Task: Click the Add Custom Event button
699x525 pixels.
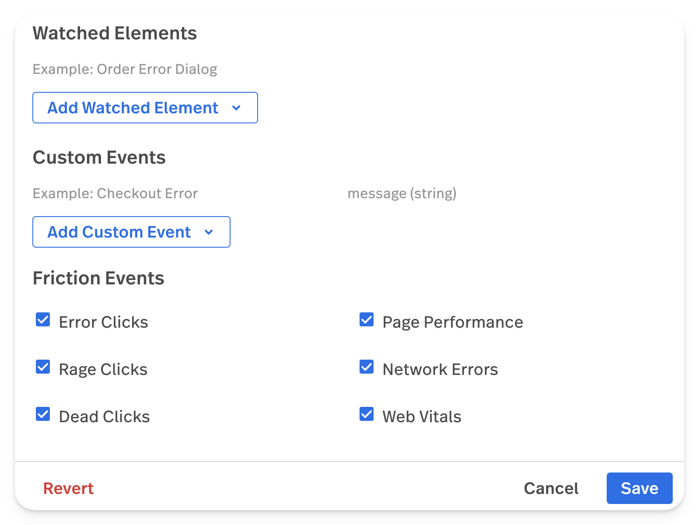Action: [119, 232]
